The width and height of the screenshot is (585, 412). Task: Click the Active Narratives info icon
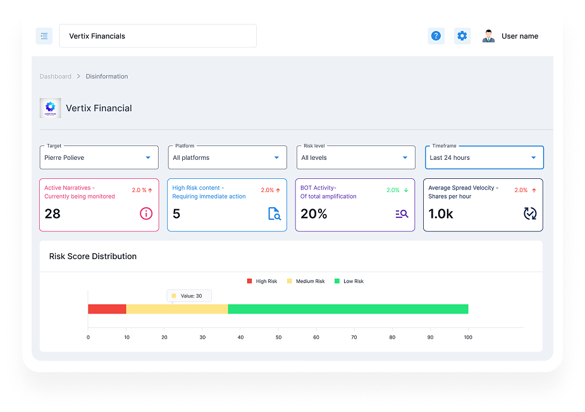[x=146, y=214]
